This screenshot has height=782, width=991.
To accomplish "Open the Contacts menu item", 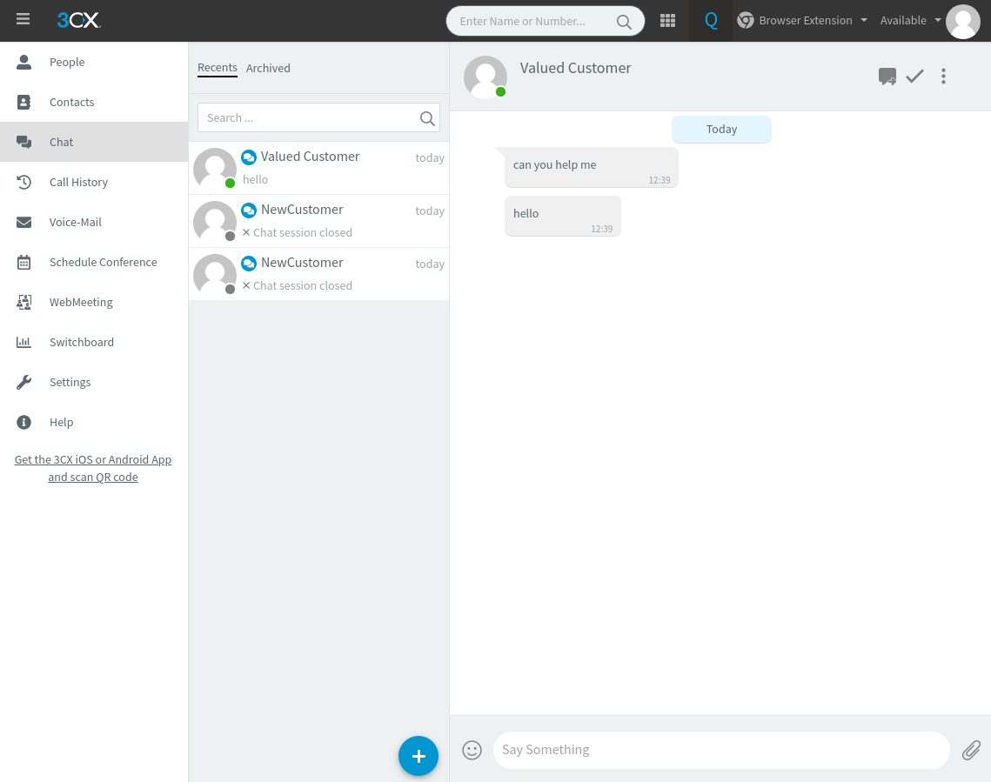I will click(94, 102).
